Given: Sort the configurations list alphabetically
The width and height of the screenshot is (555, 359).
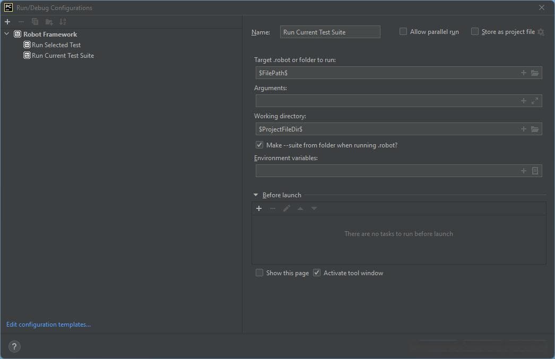Looking at the screenshot, I should [63, 22].
